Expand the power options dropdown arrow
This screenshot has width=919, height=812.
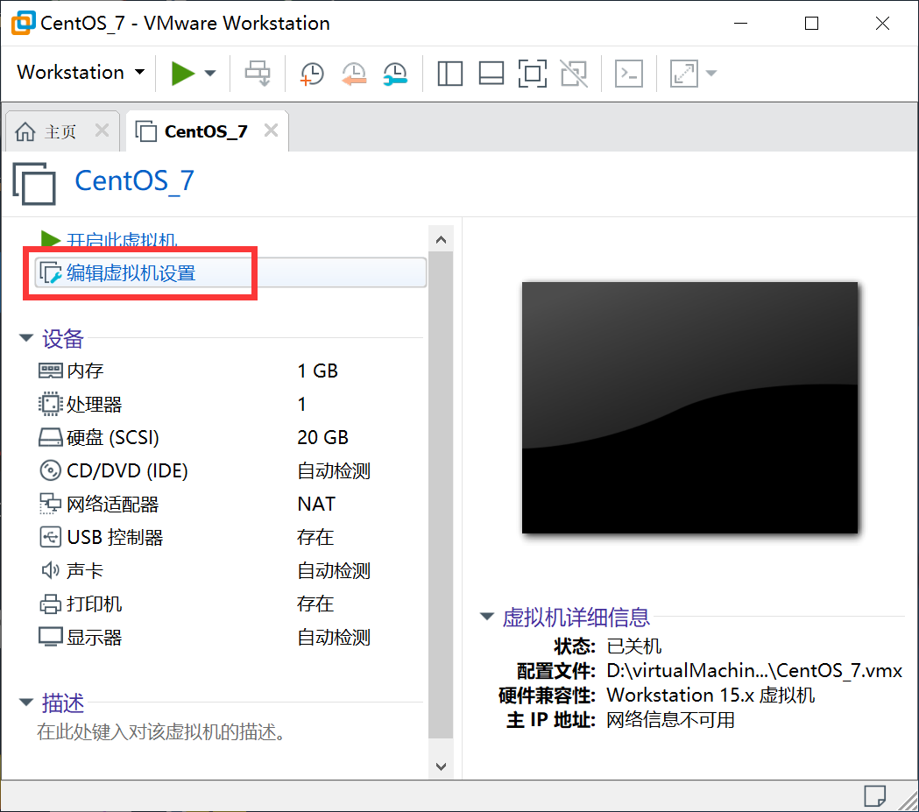(x=210, y=74)
